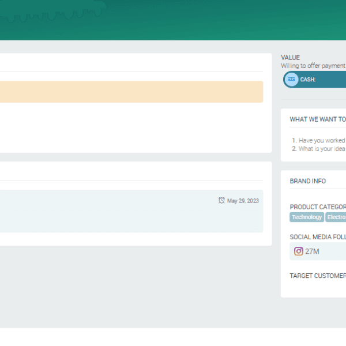Viewport: 346px width, 346px height.
Task: Click the alarm clock icon beside the date
Action: [221, 201]
